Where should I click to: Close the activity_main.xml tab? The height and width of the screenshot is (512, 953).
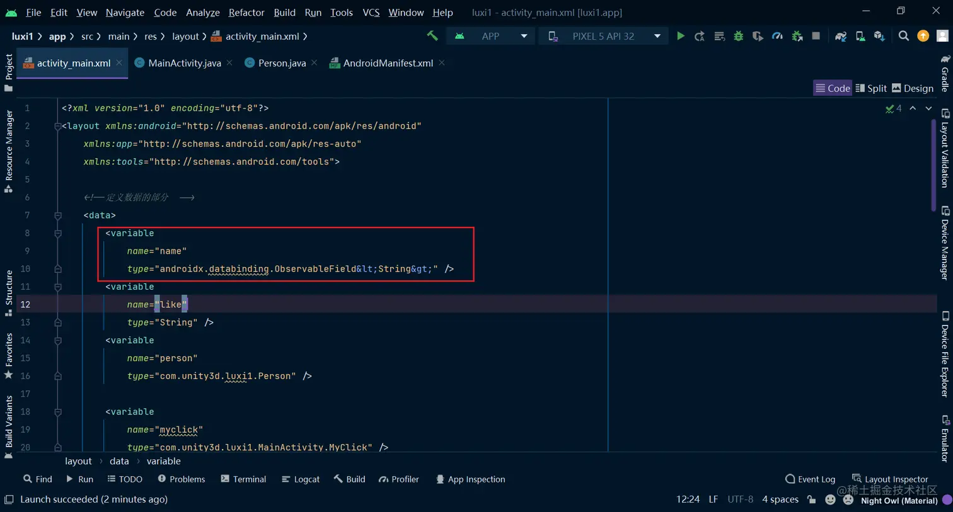pos(119,62)
